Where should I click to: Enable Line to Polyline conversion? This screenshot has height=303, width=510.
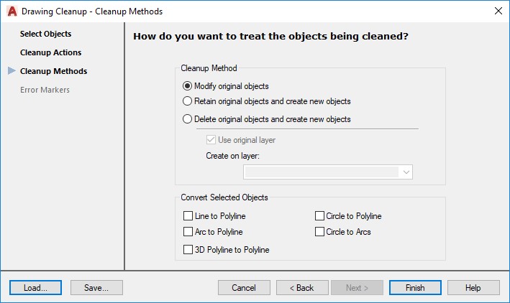click(x=188, y=216)
